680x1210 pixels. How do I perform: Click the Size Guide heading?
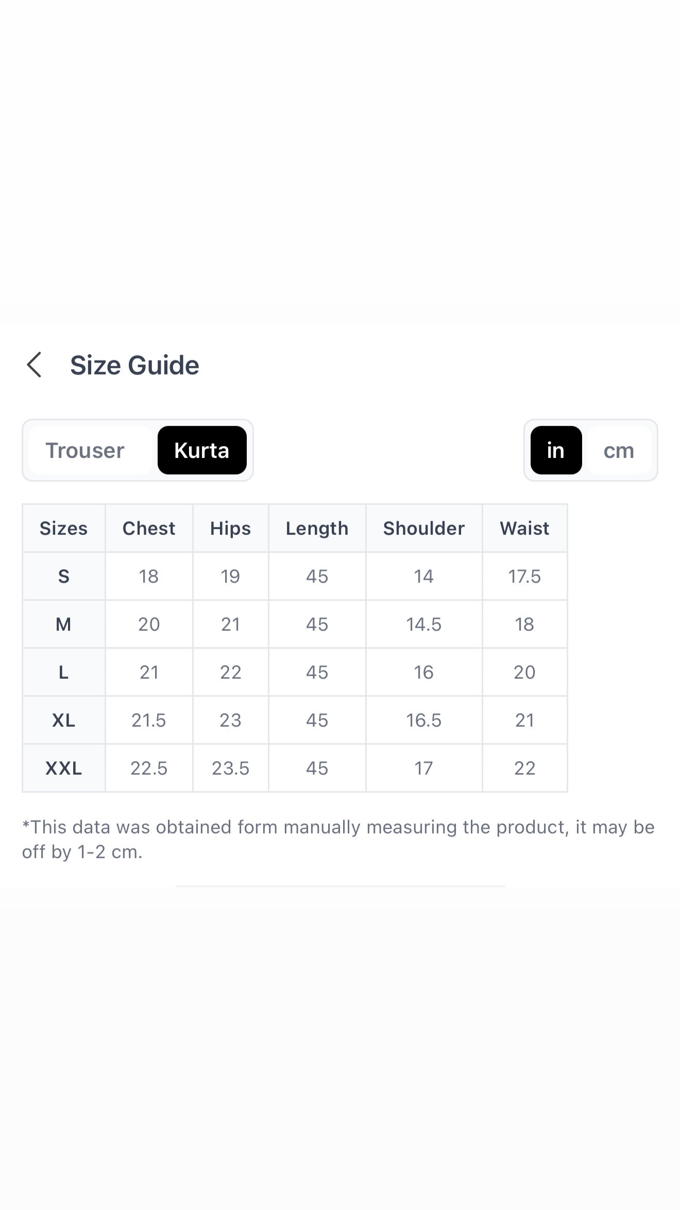[x=134, y=365]
